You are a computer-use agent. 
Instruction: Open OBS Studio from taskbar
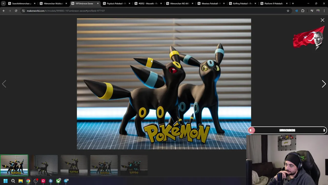click(36, 181)
